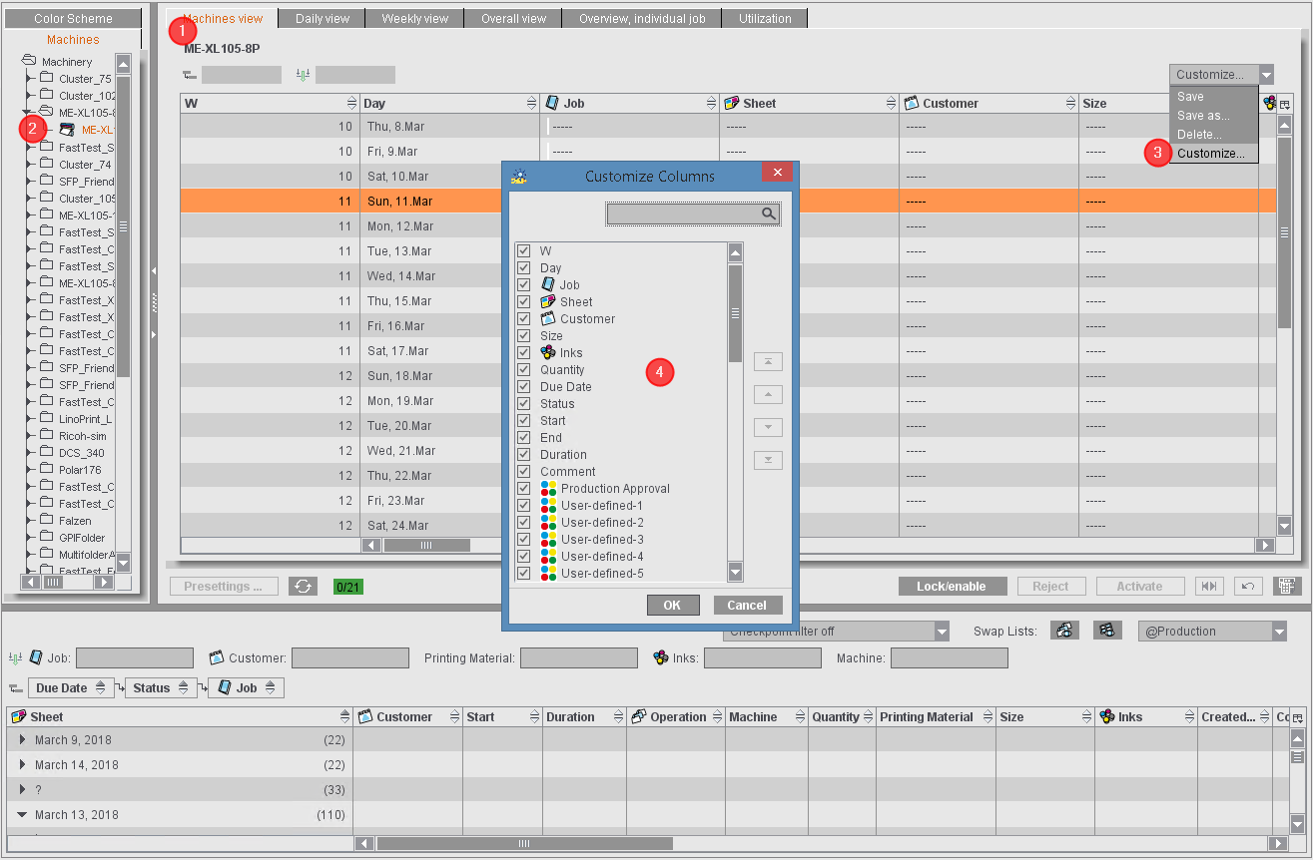Image resolution: width=1313 pixels, height=860 pixels.
Task: Confirm with OK in Customize Columns
Action: [x=673, y=605]
